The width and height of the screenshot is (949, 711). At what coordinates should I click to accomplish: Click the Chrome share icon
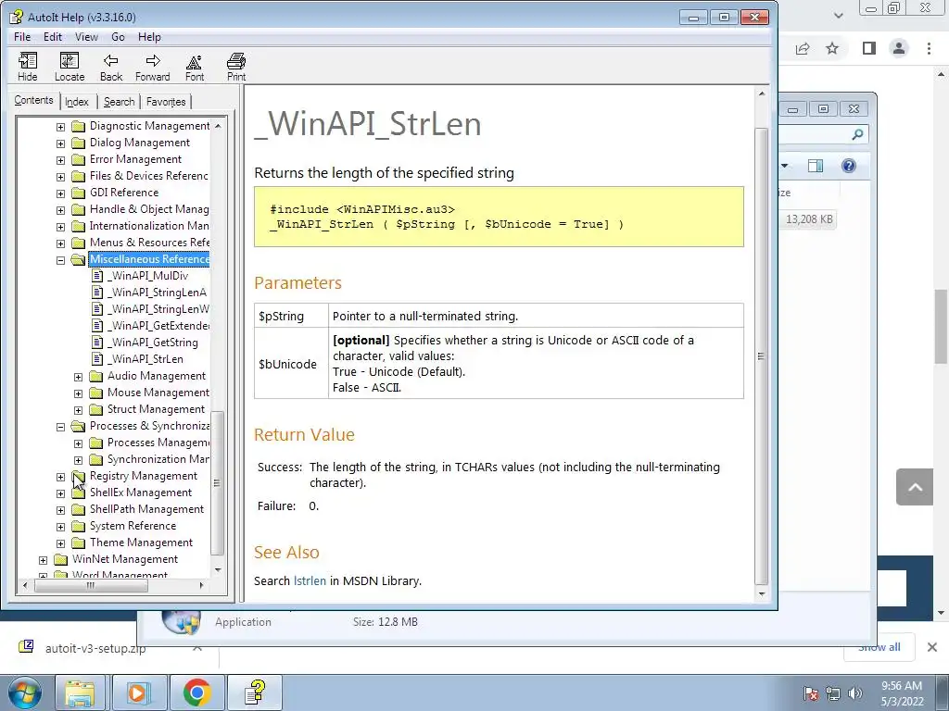tap(803, 48)
